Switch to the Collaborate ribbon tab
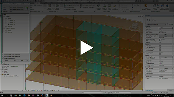Screen dimensions: 174x97 tap(52, 3)
